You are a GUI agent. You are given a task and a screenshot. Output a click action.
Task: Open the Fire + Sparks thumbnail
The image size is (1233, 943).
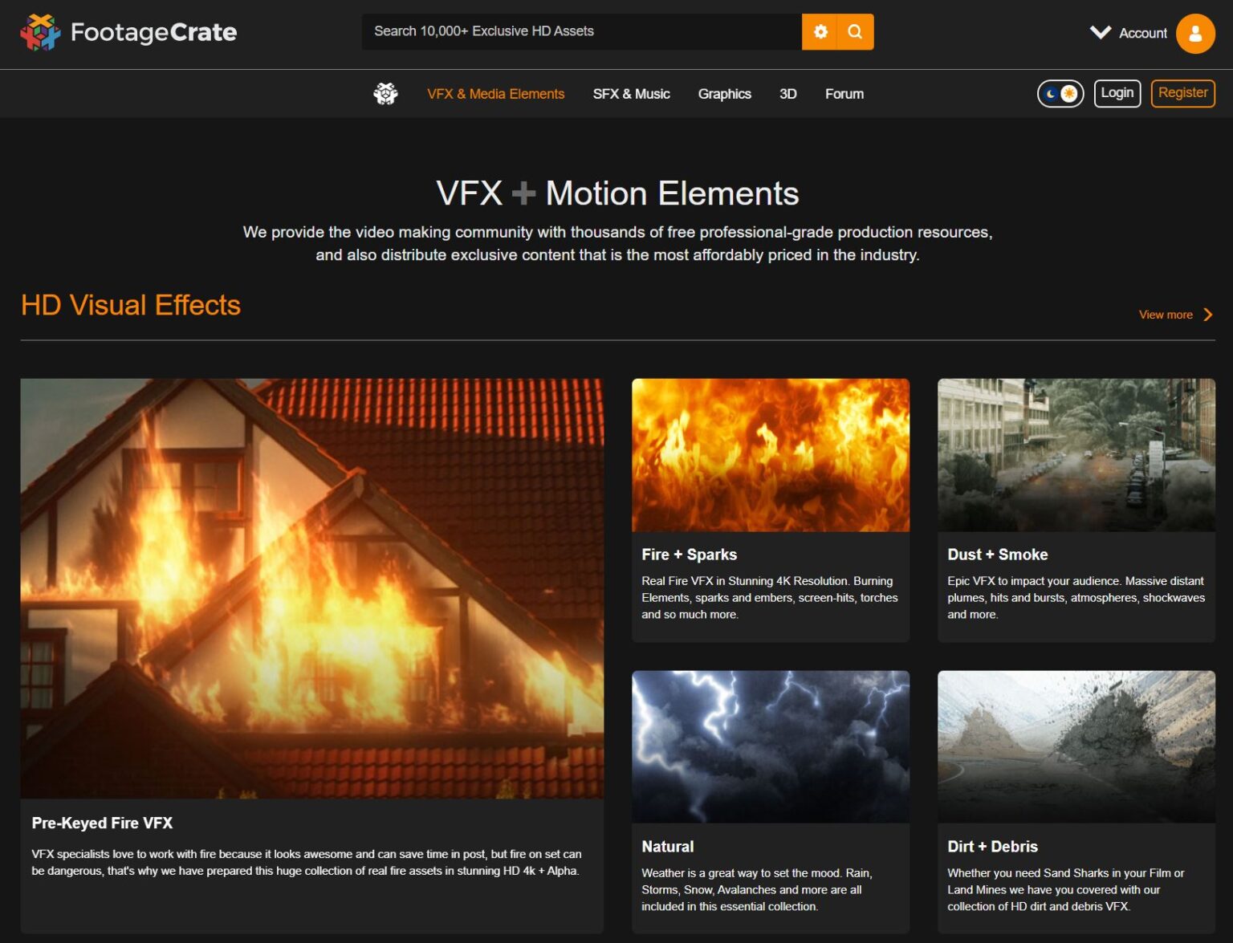click(771, 455)
